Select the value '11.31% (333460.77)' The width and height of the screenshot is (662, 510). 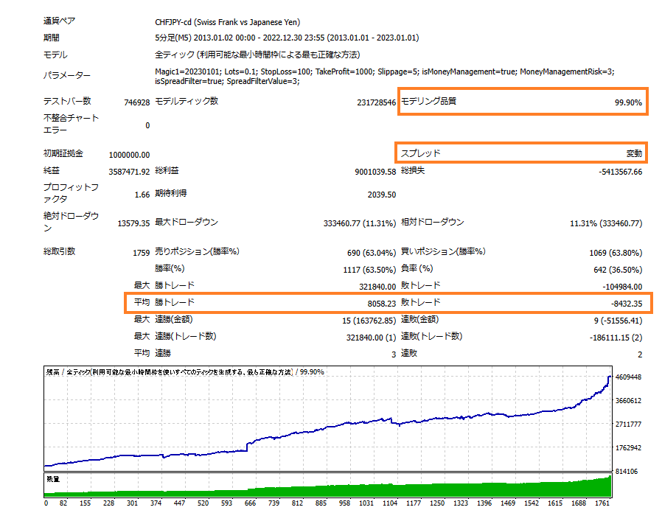coord(606,223)
